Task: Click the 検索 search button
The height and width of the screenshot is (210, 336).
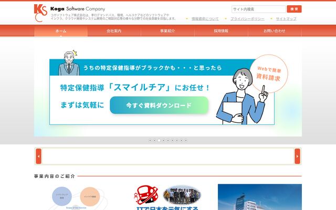Action: pyautogui.click(x=294, y=9)
